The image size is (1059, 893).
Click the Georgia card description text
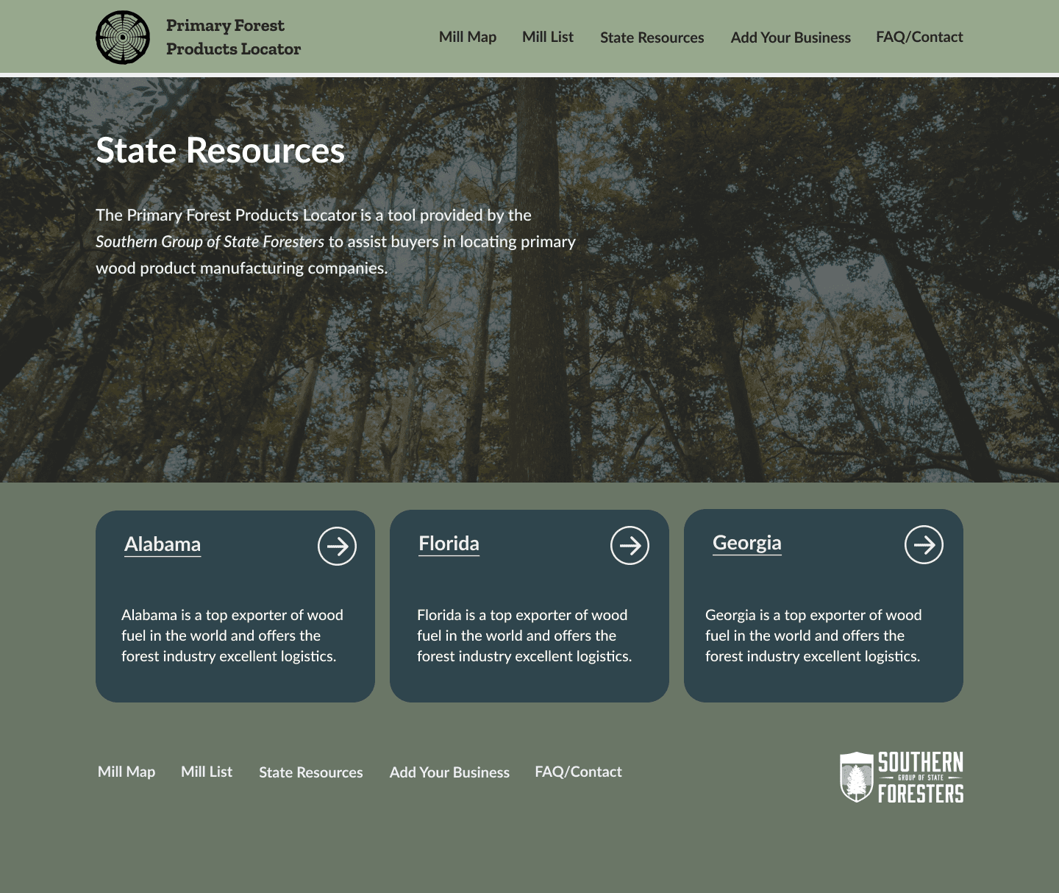(813, 636)
